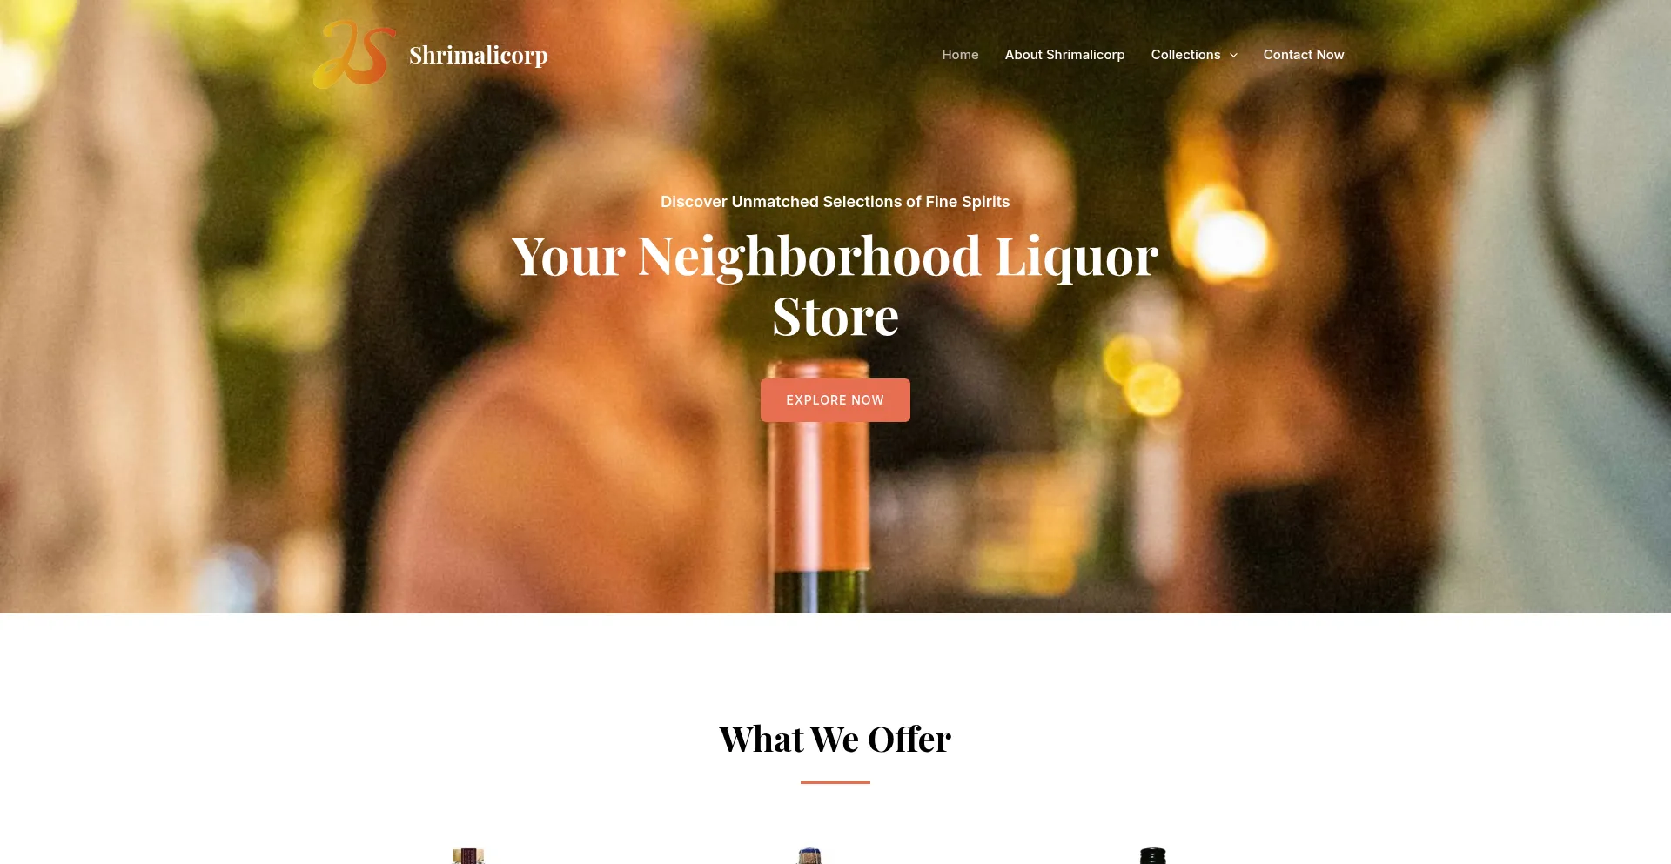Select Contact Now in navigation
This screenshot has width=1671, height=864.
coord(1303,55)
